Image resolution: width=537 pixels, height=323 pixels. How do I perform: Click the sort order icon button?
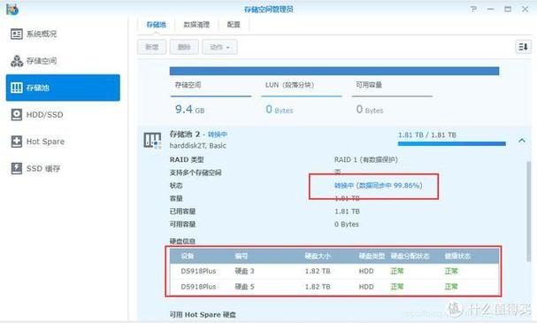524,47
